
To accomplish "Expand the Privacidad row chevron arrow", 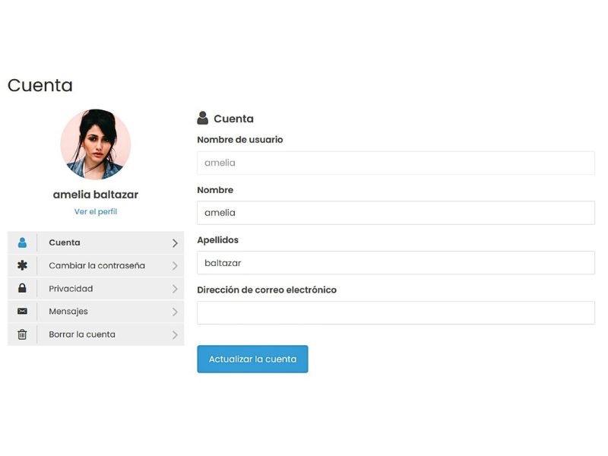I will (175, 289).
